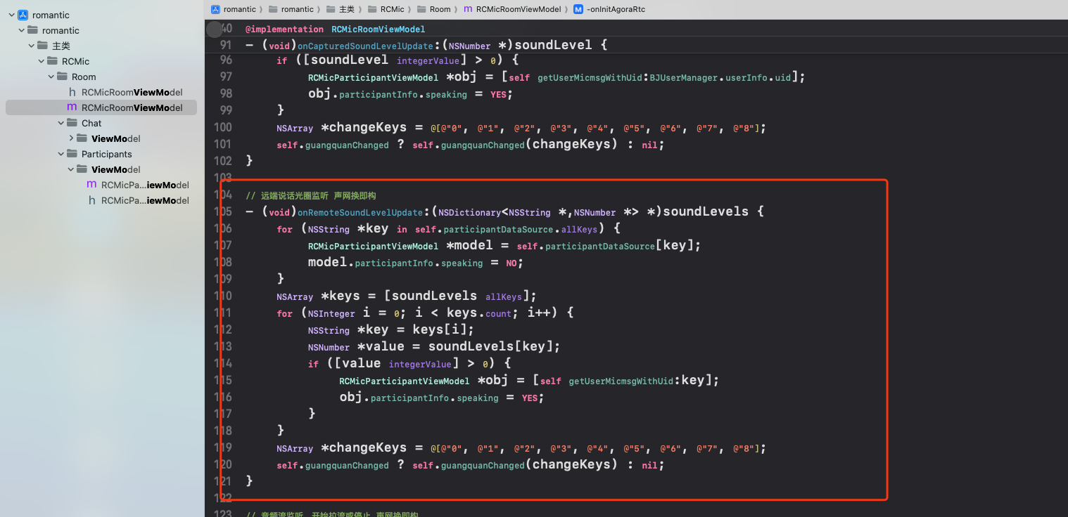Collapse the 主类 folder disclosure triangle
The image size is (1068, 517).
[x=32, y=46]
